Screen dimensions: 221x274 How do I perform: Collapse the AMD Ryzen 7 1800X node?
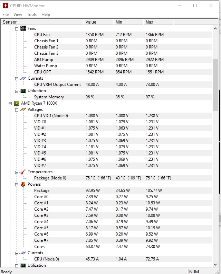pyautogui.click(x=10, y=103)
